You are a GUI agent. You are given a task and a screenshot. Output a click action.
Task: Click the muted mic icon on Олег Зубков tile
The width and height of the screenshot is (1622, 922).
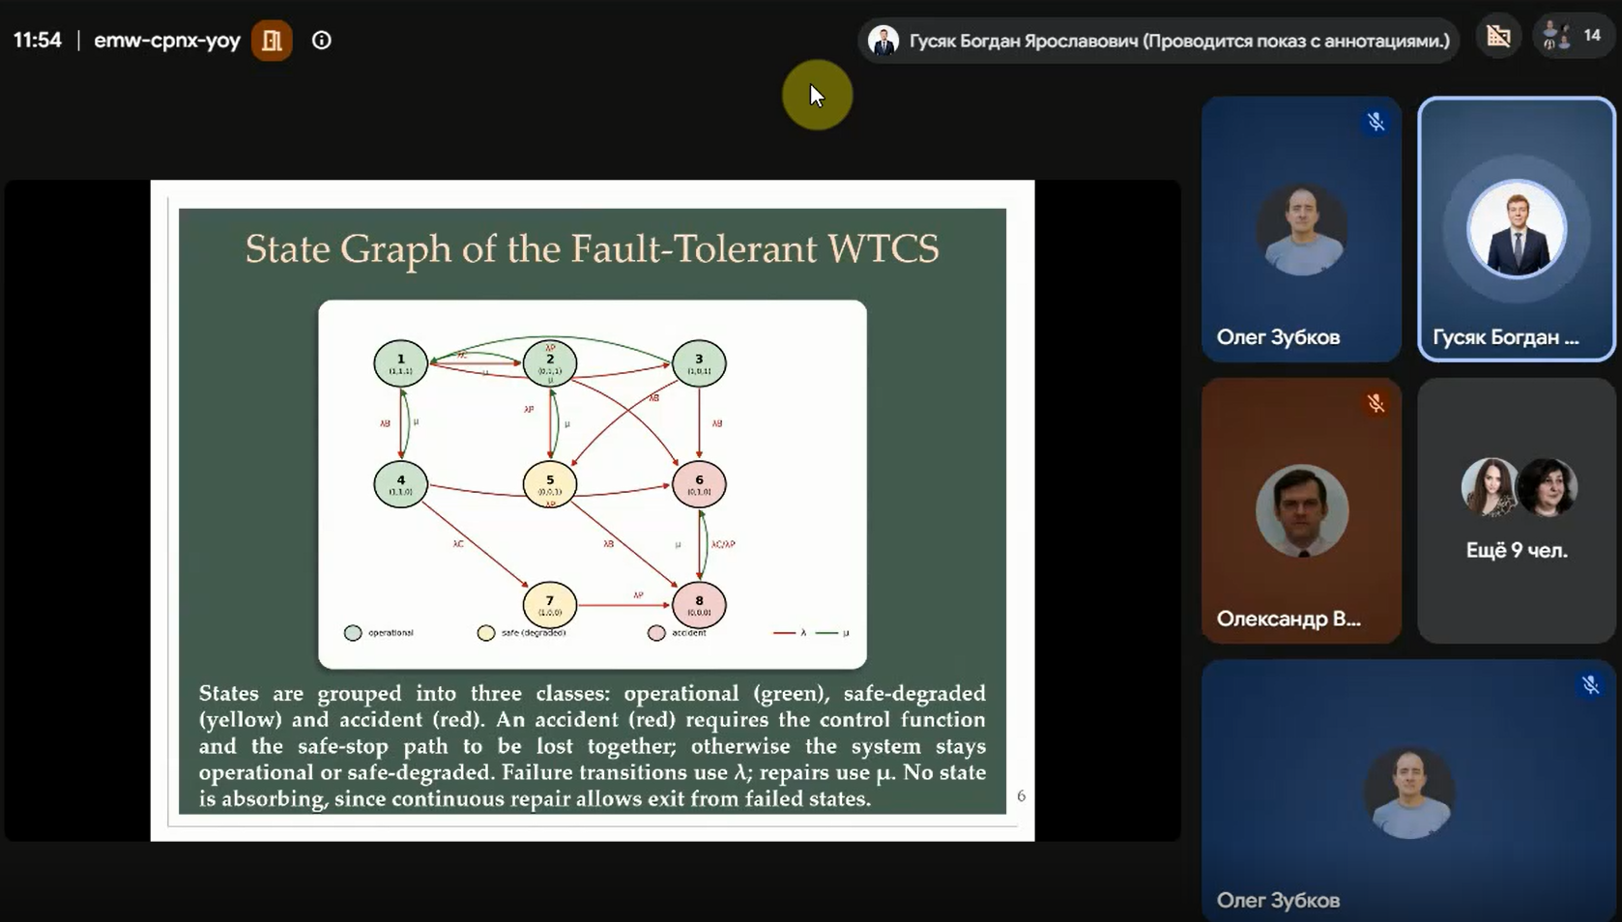click(1376, 122)
